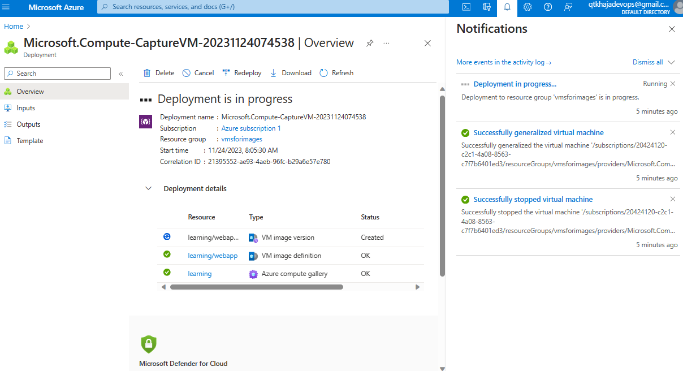Switch to the Template view

pos(29,140)
